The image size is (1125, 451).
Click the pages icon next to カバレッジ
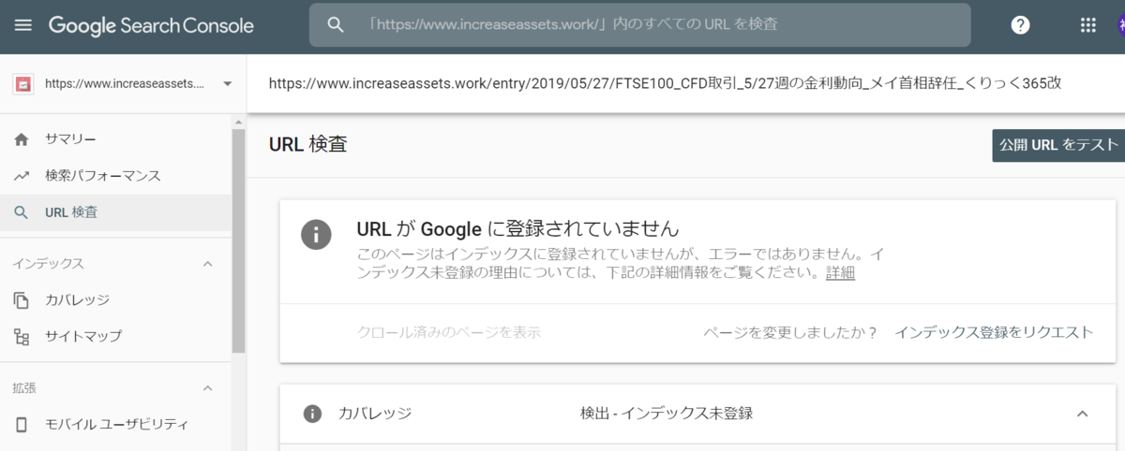(22, 300)
